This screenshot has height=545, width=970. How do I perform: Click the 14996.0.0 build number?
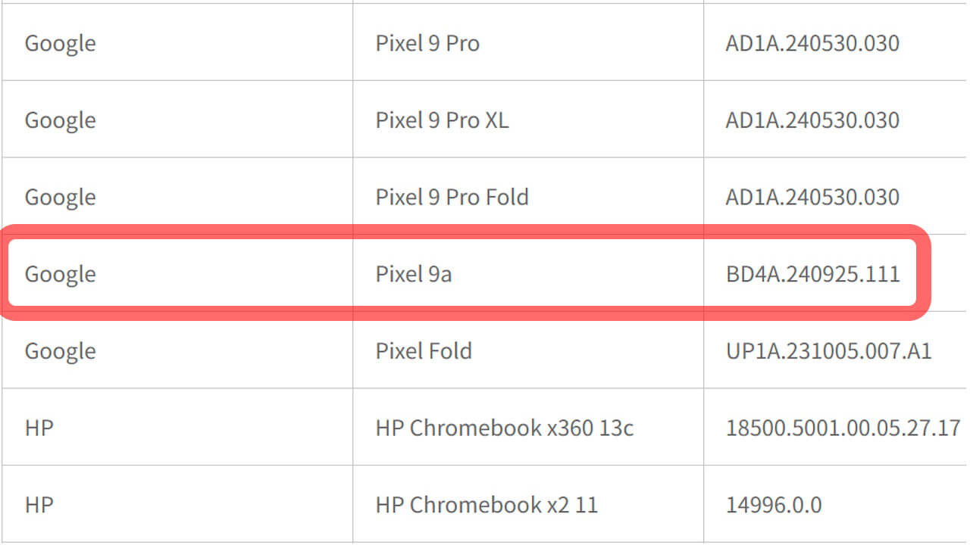(773, 505)
